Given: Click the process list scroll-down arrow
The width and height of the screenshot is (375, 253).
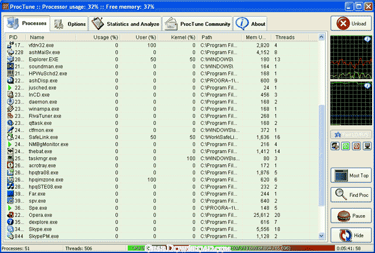Looking at the screenshot, I should [321, 235].
